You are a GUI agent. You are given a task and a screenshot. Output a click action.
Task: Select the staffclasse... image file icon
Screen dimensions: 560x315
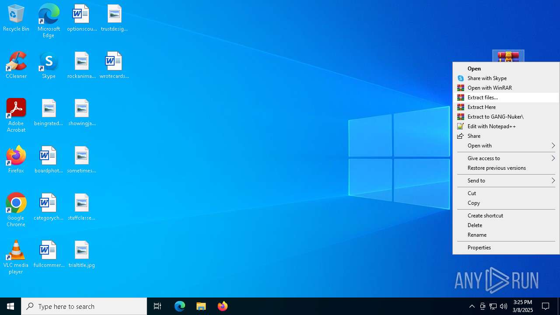(82, 207)
